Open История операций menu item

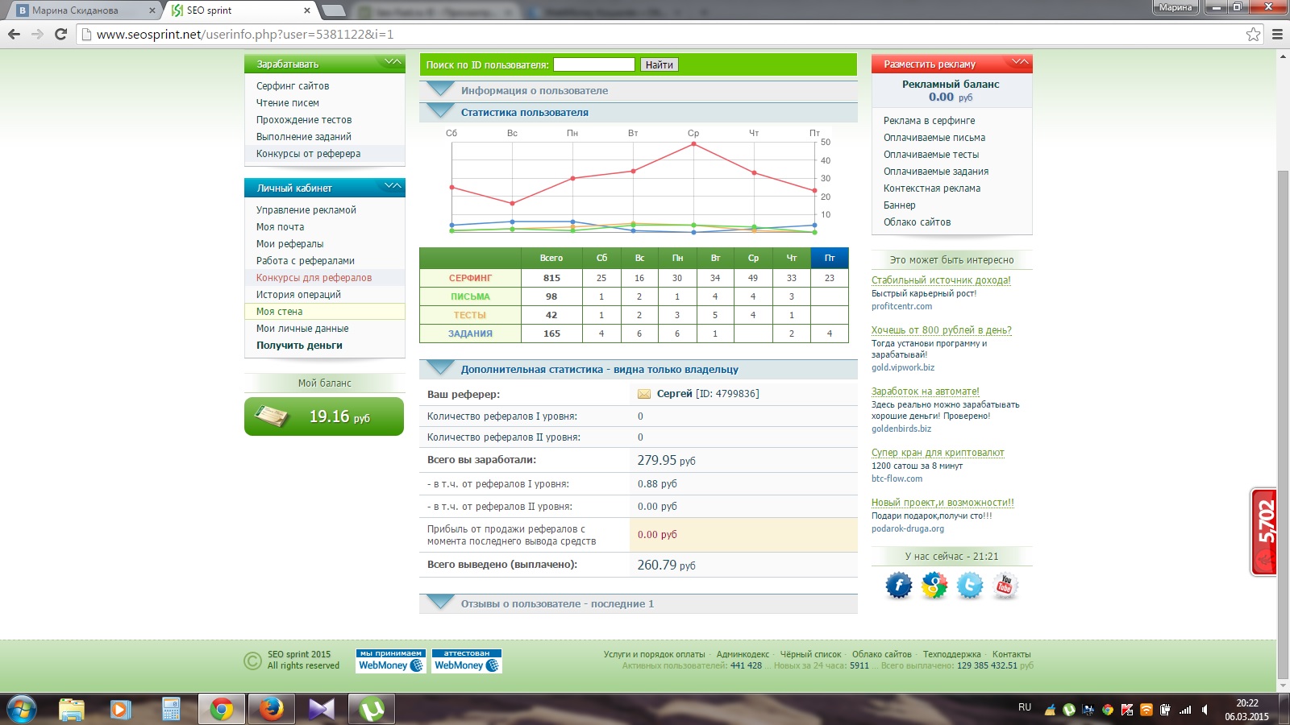coord(298,295)
